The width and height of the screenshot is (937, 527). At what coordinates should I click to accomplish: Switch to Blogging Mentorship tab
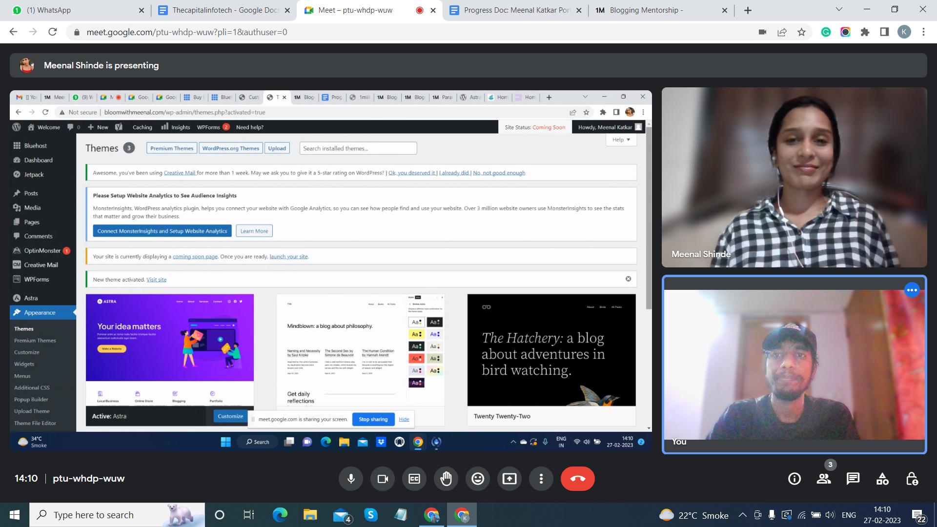pos(661,10)
